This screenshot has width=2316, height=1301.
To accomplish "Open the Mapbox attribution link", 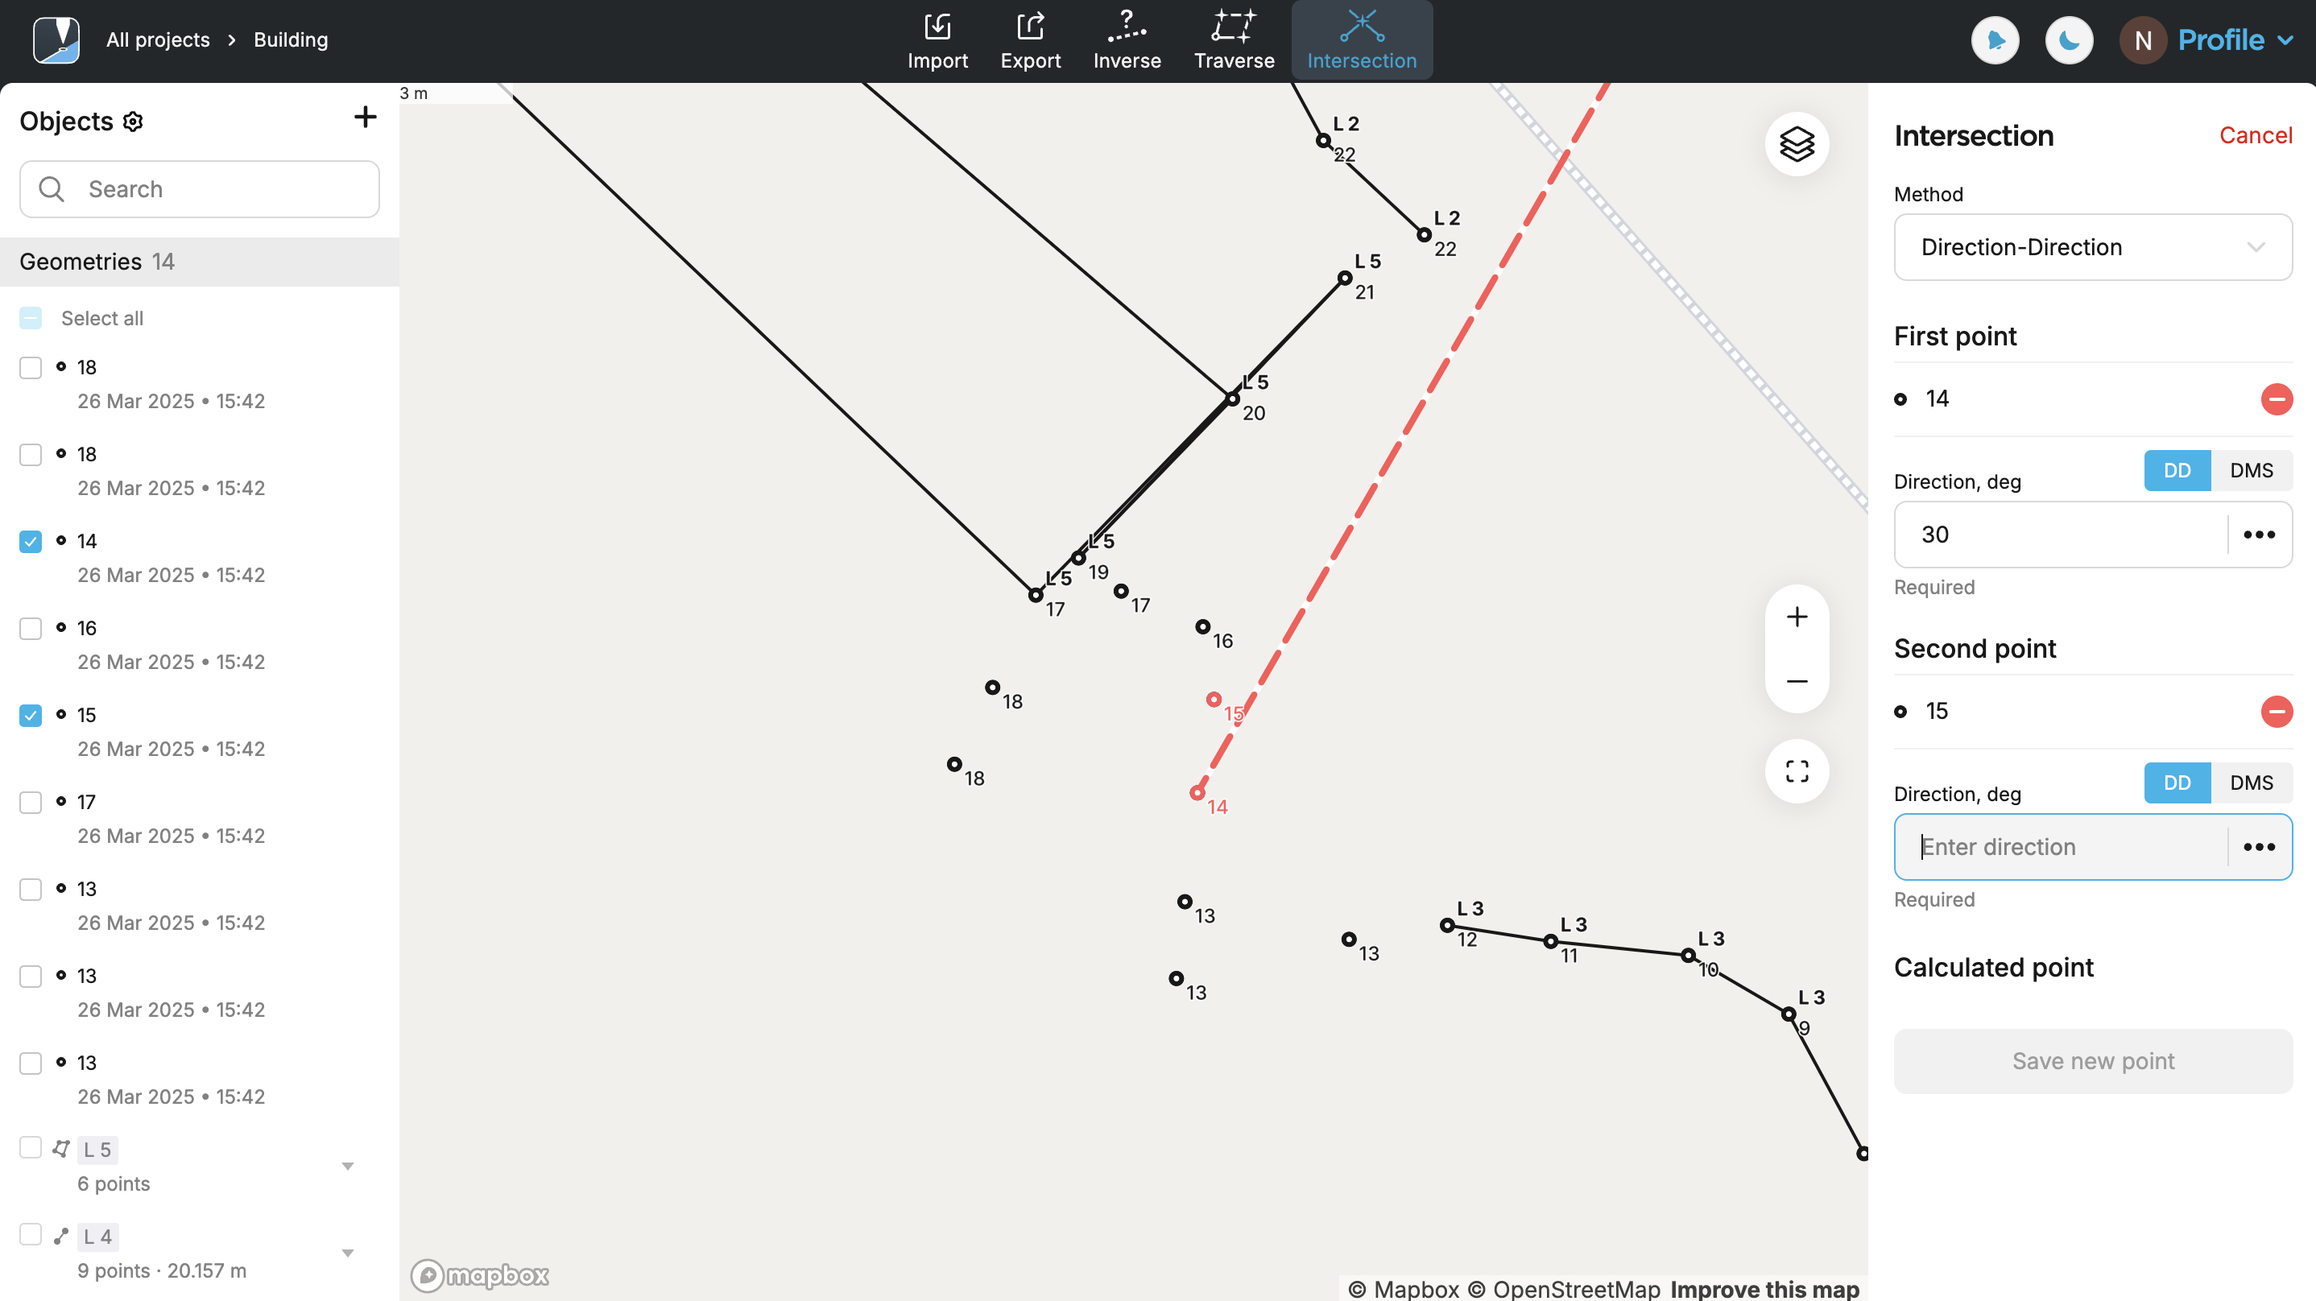I will point(1405,1289).
